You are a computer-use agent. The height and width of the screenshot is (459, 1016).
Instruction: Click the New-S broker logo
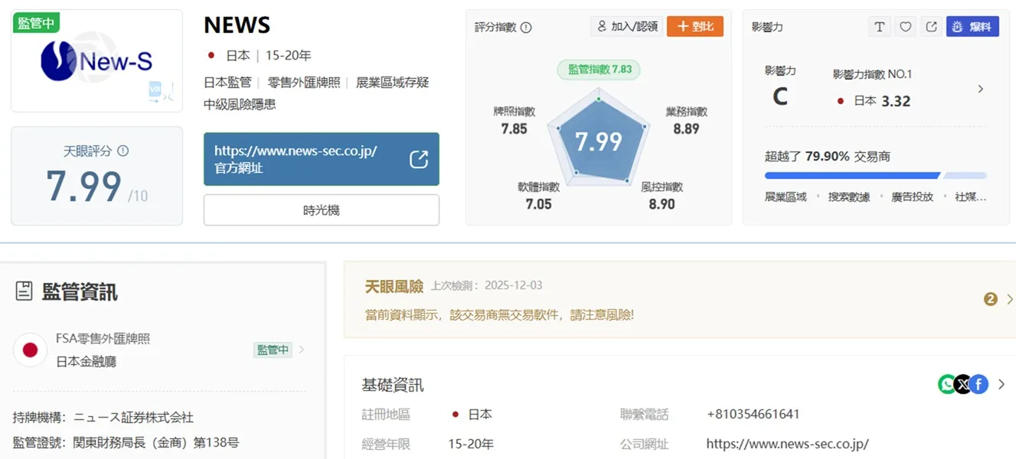pos(96,61)
